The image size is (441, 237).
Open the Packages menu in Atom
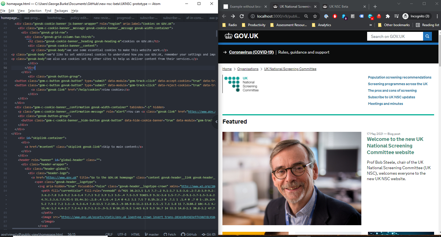point(61,11)
